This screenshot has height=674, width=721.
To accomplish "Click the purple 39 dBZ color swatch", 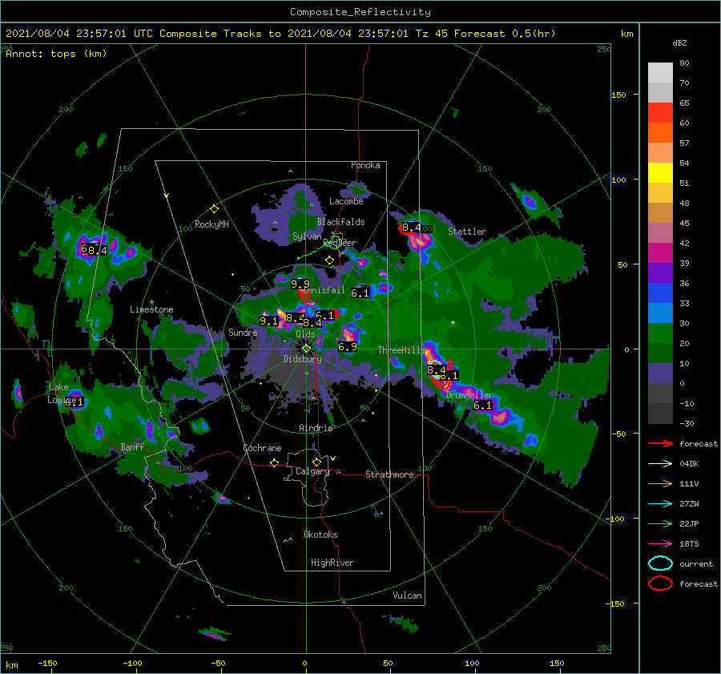I will point(660,272).
